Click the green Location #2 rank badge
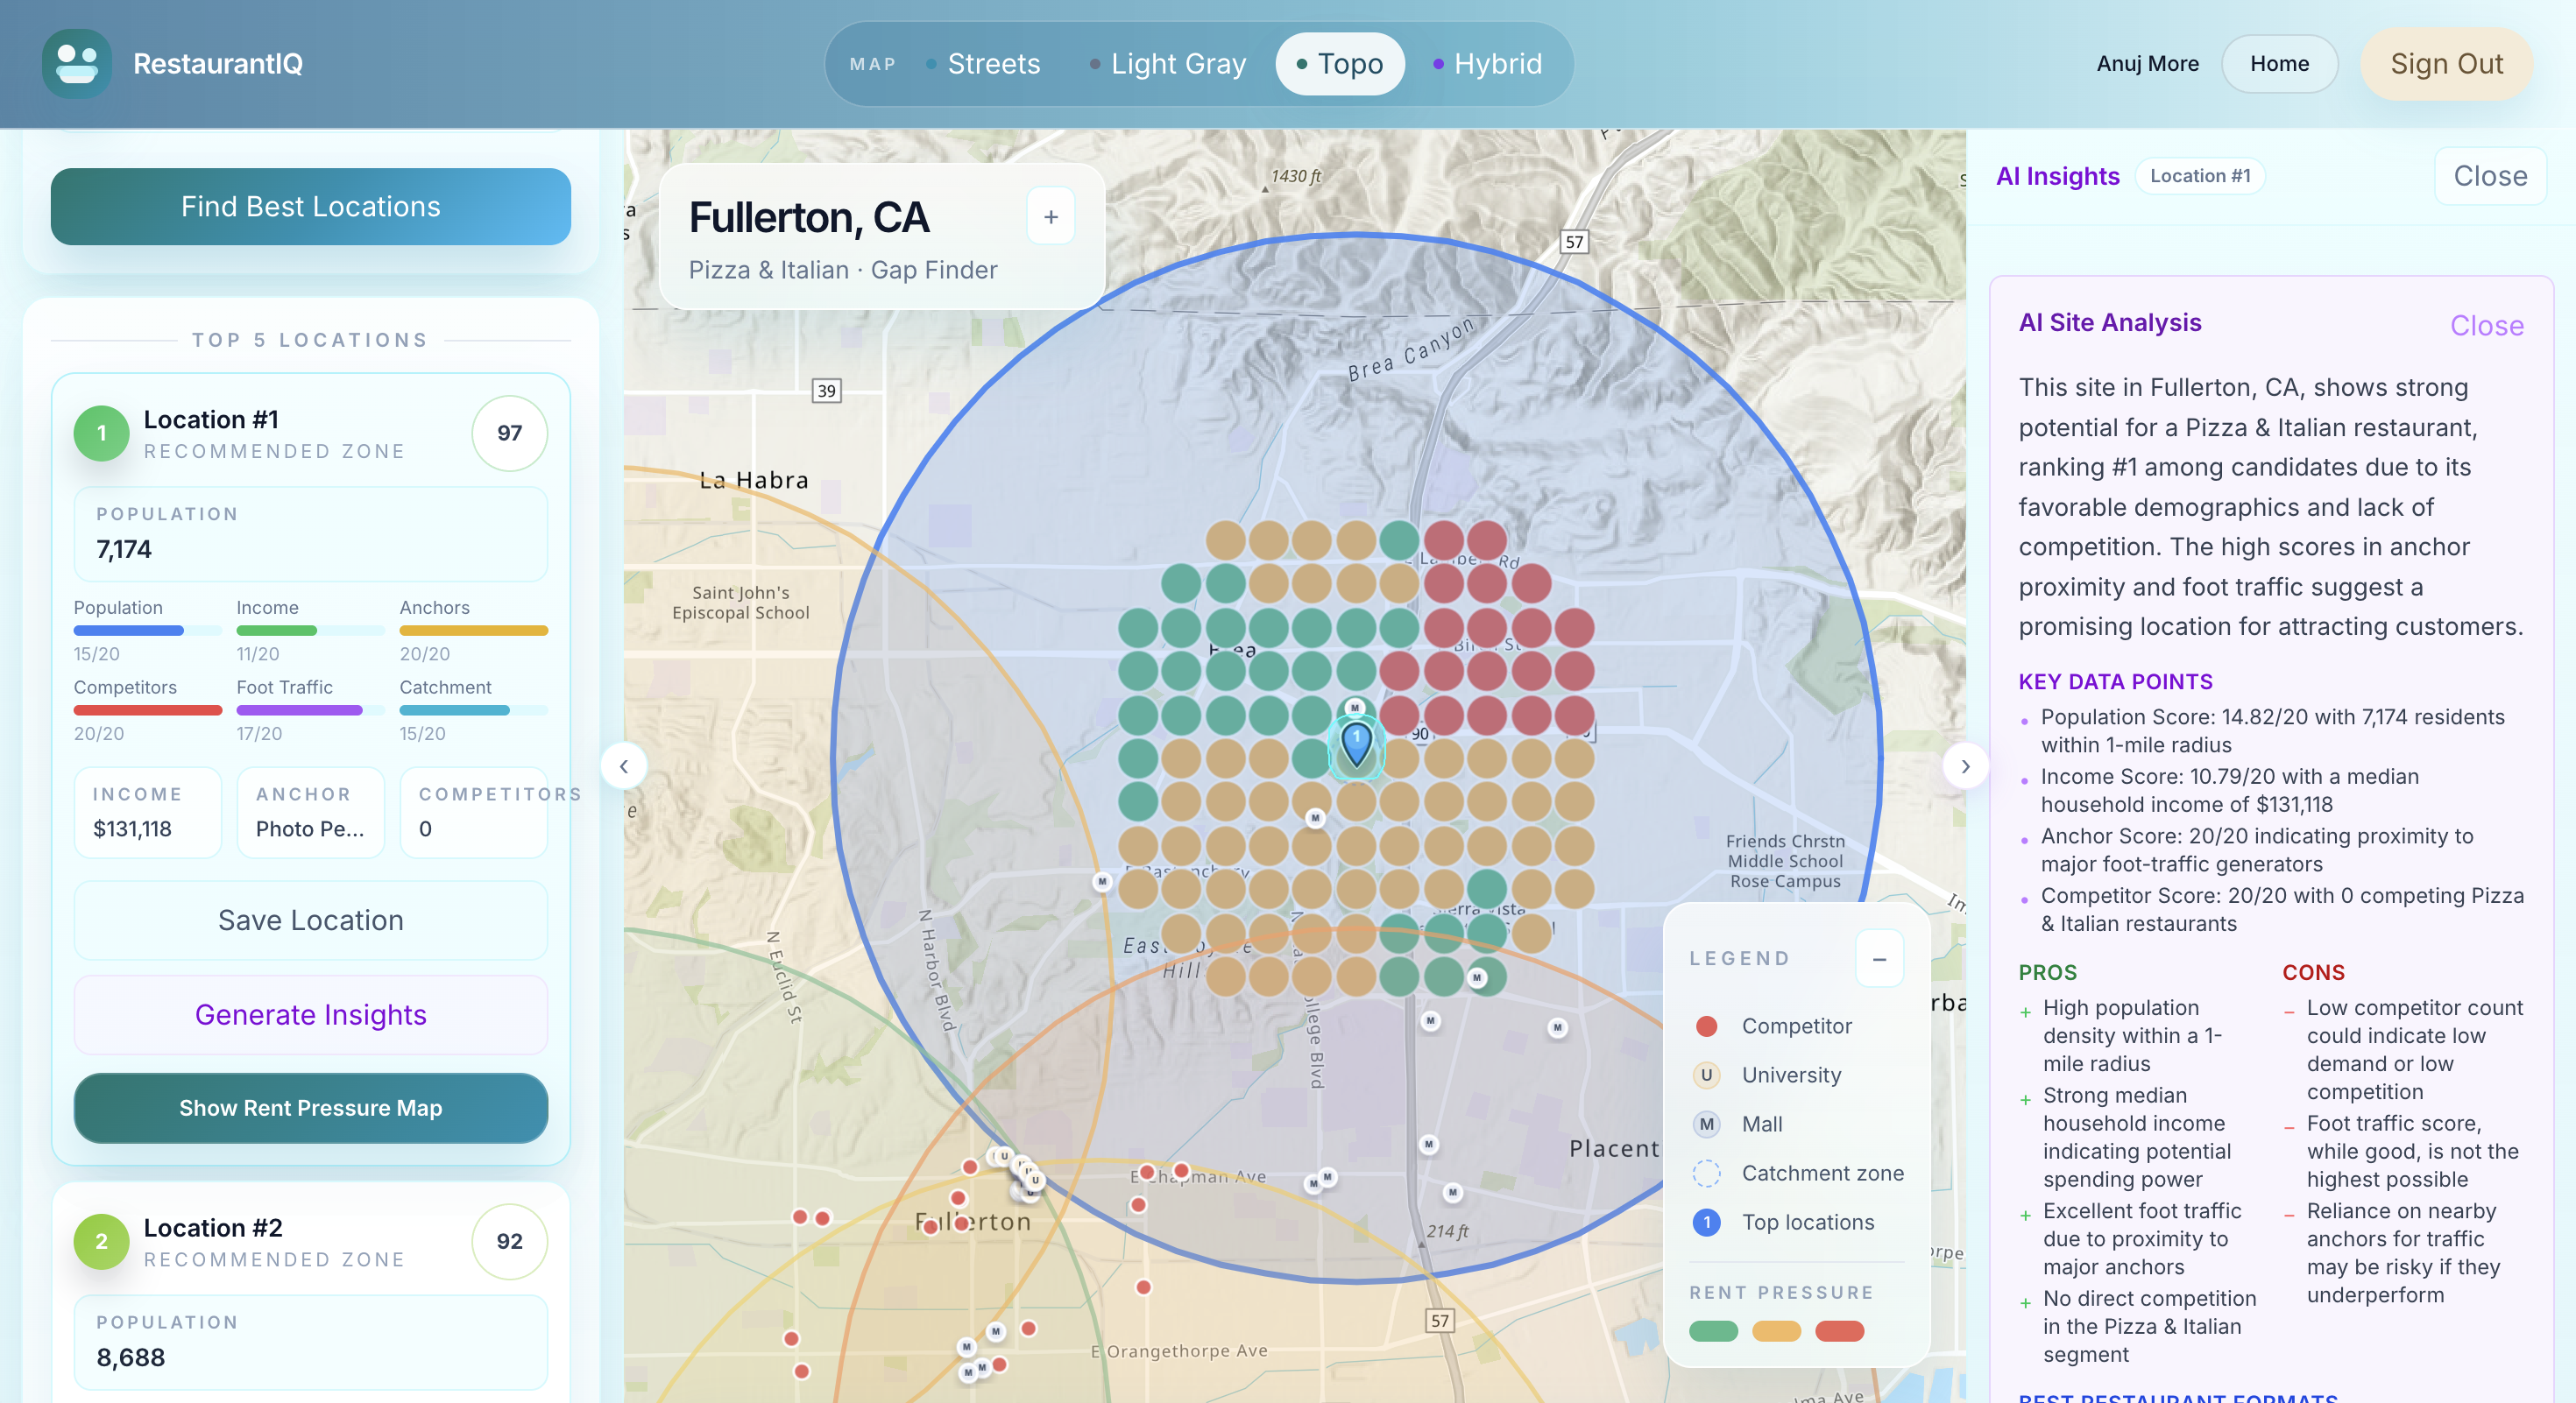 (101, 1241)
